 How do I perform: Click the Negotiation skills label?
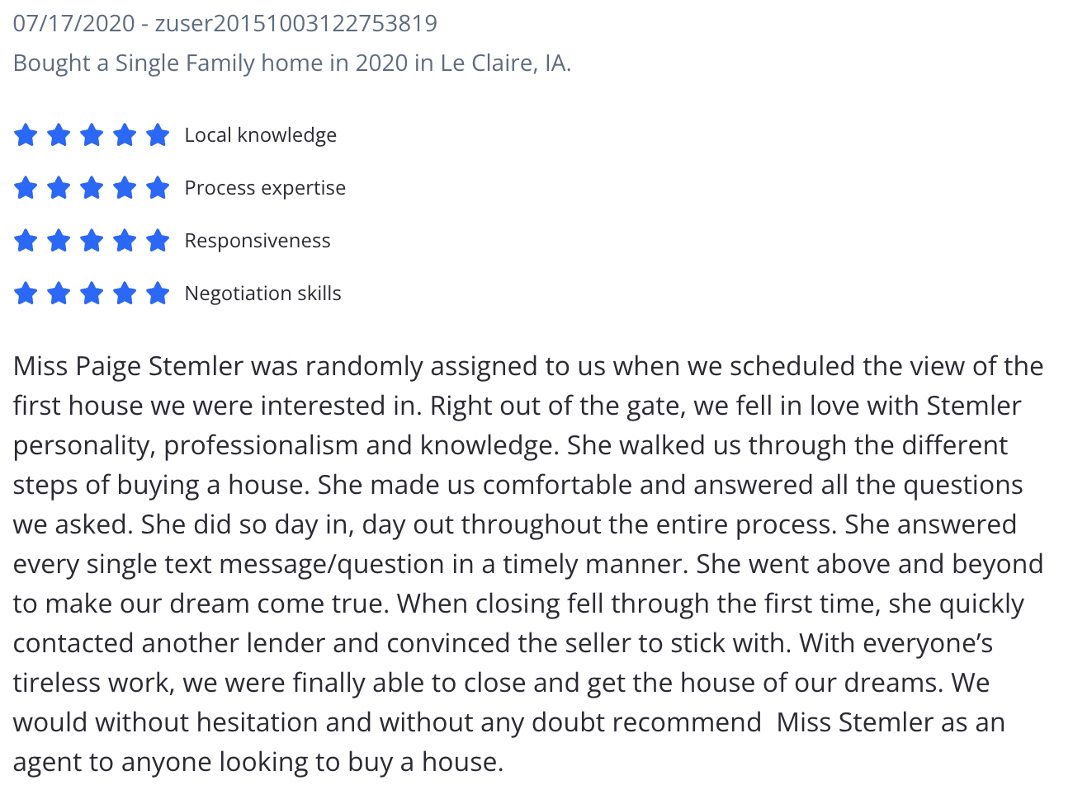tap(263, 294)
